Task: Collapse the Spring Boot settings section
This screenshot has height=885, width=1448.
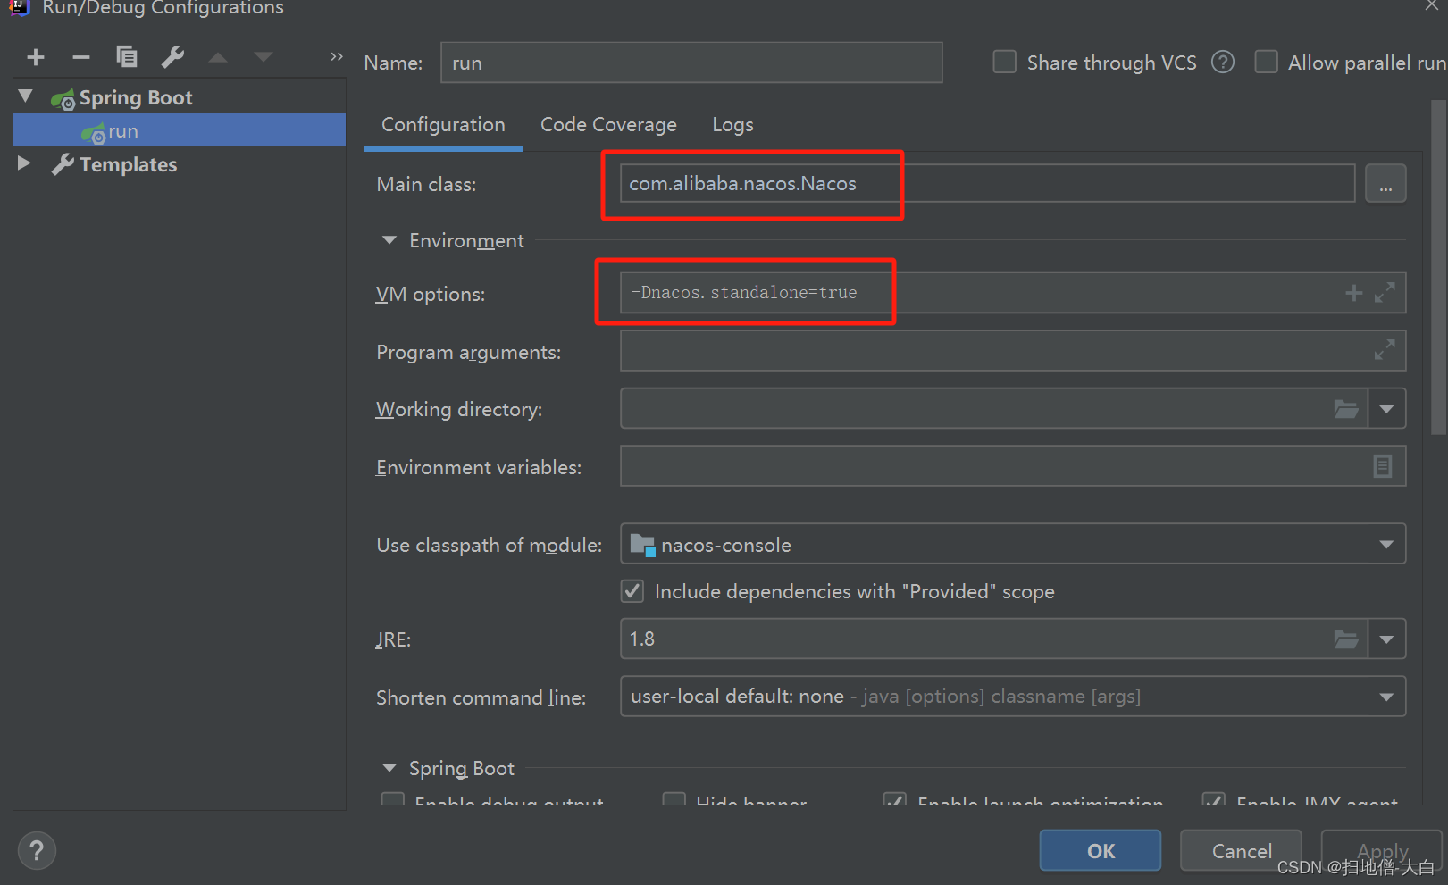Action: pos(389,768)
